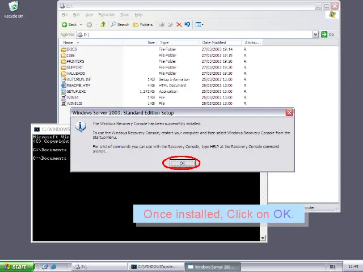
Task: Sort by Date Modified column header
Action: pyautogui.click(x=220, y=42)
